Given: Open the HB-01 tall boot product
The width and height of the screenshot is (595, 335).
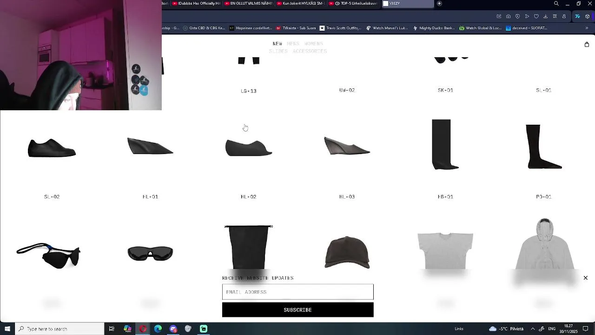Looking at the screenshot, I should [445, 144].
